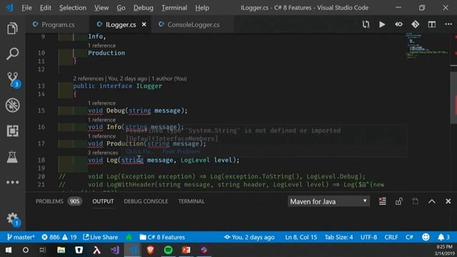The width and height of the screenshot is (457, 257).
Task: Click the C# 8 Features project in status bar
Action: click(x=162, y=237)
